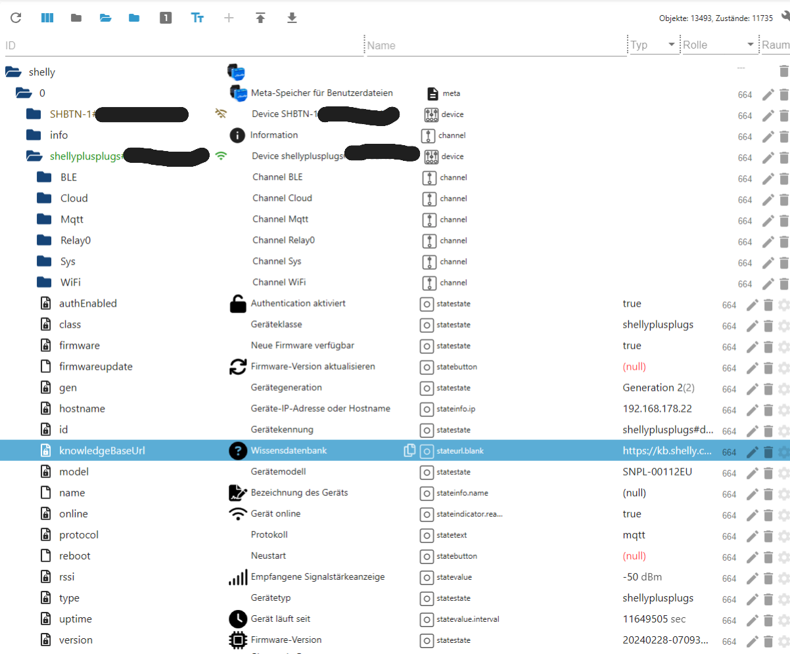This screenshot has width=790, height=654.
Task: Delete the Mqtt channel with its trash icon
Action: (783, 221)
